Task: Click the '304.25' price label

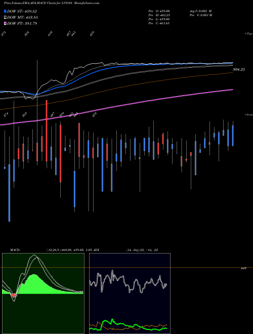Action: [x=239, y=69]
